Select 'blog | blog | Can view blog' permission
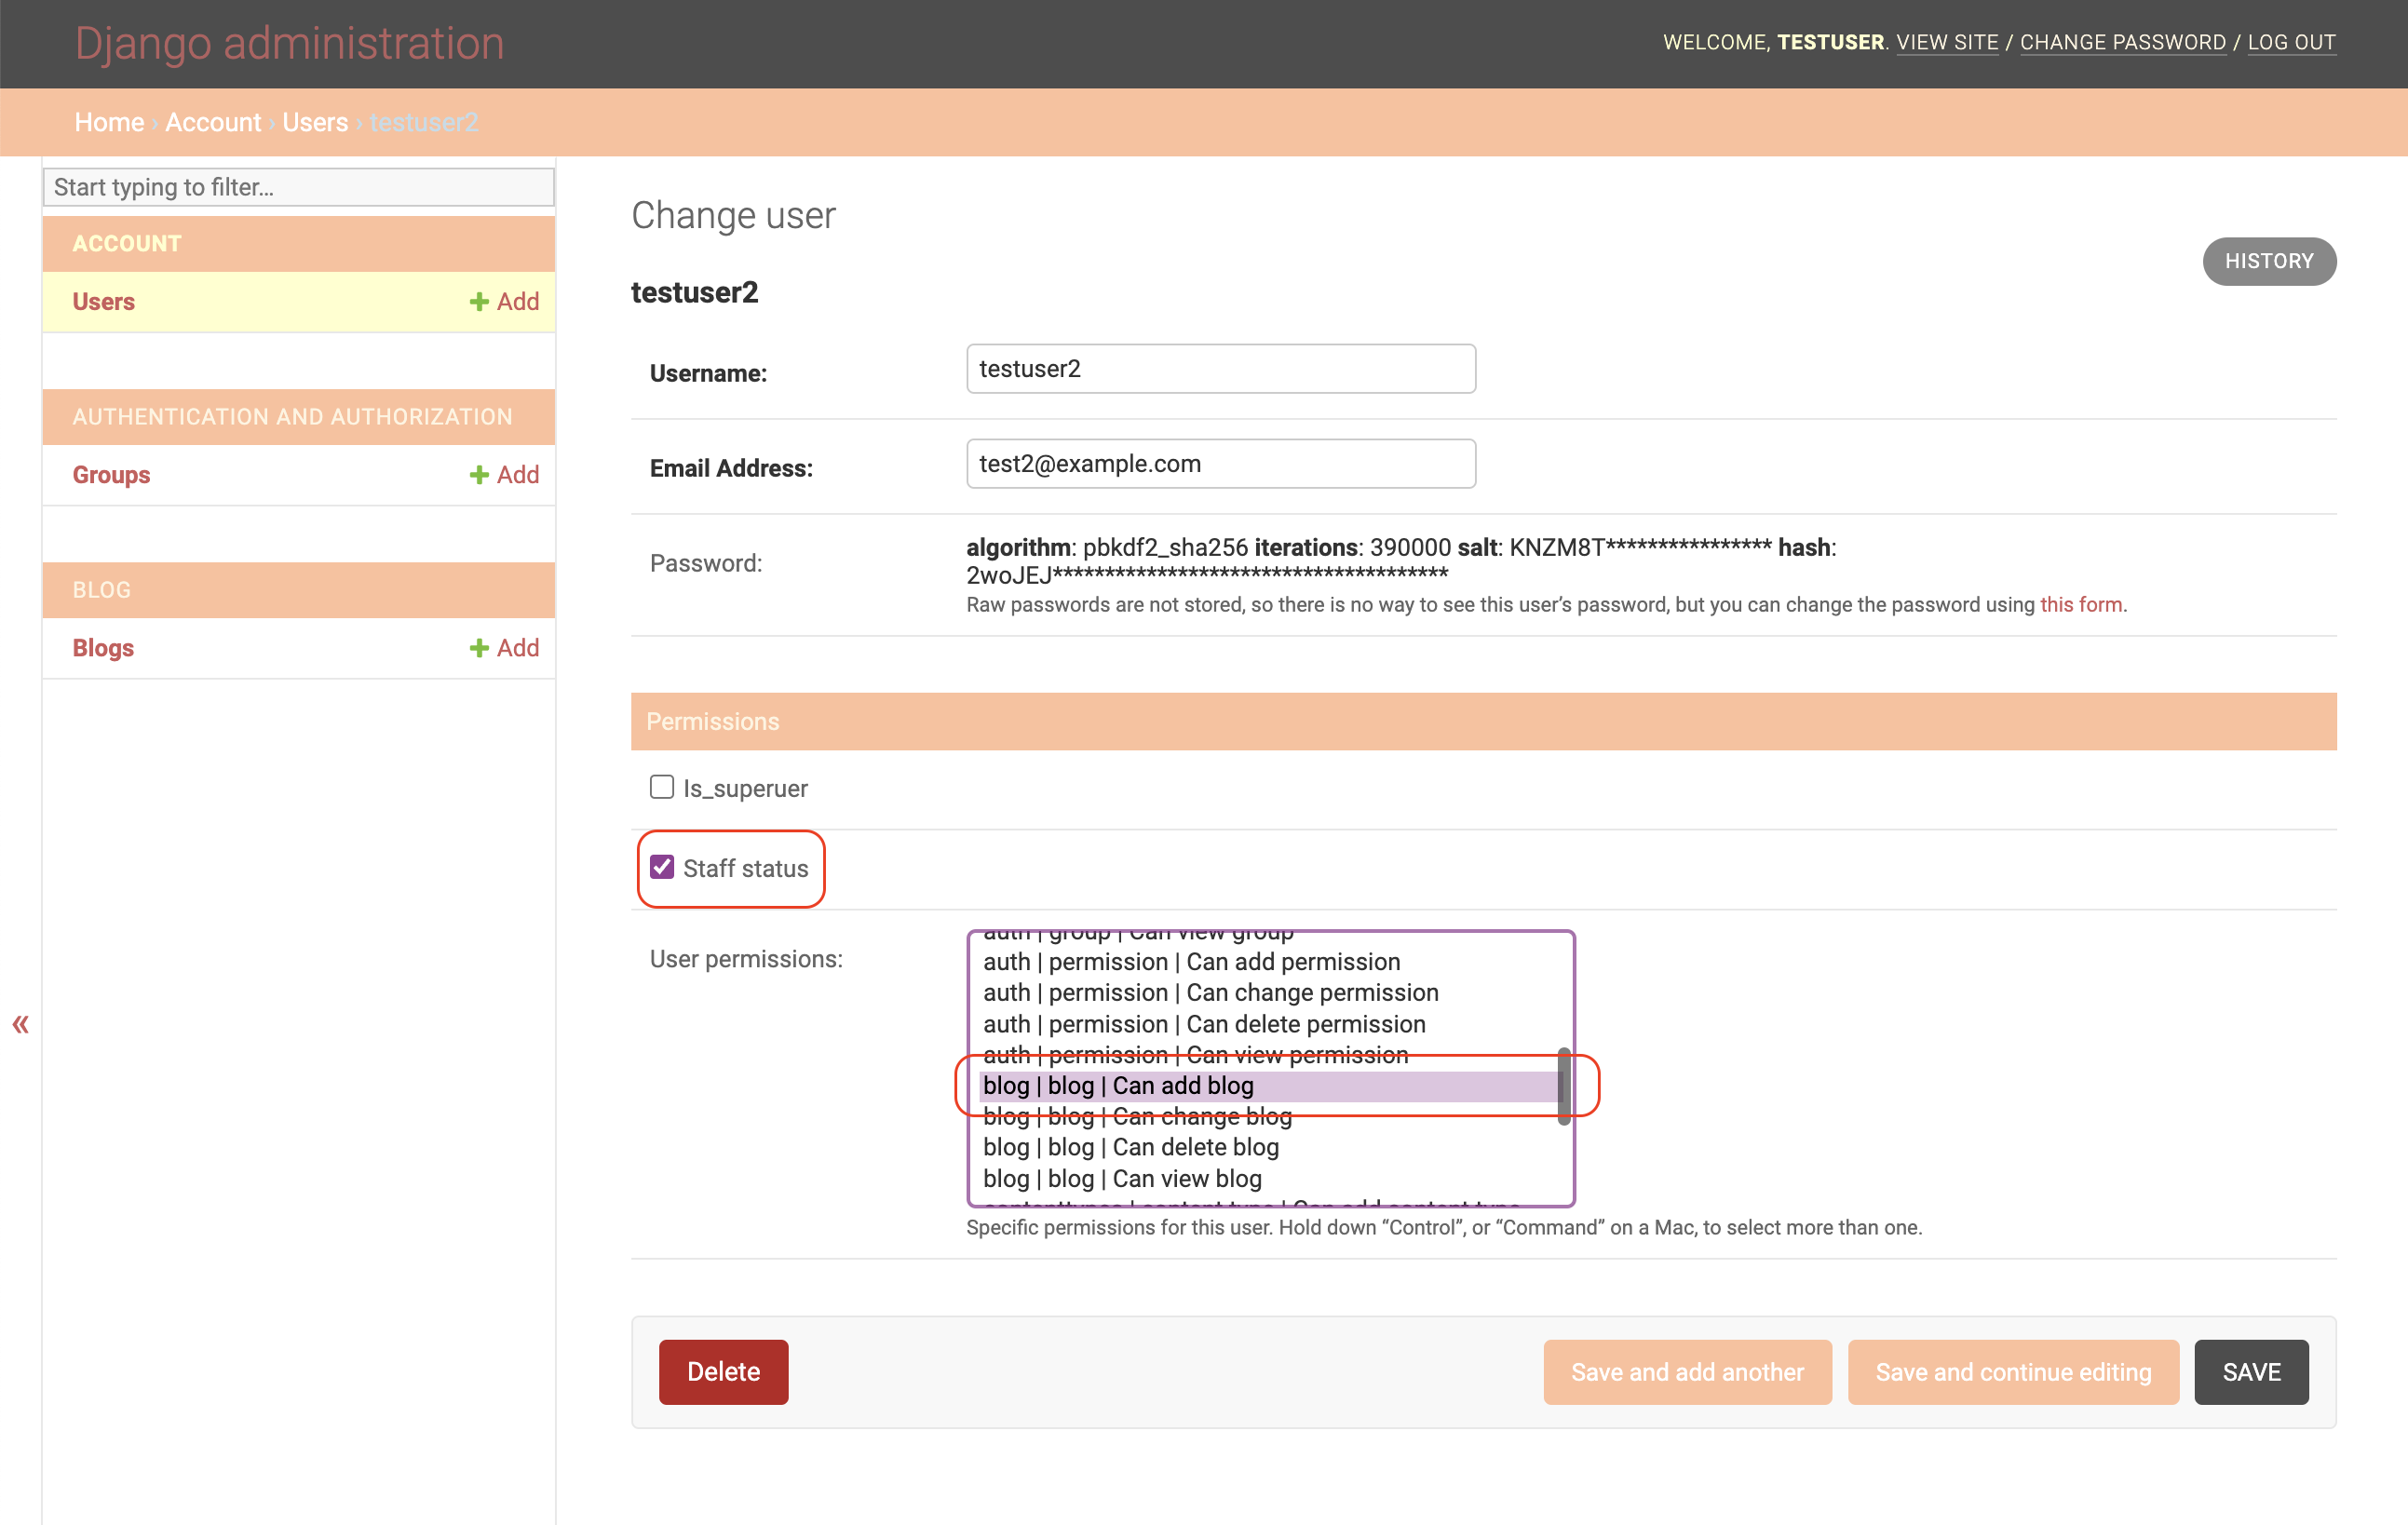This screenshot has width=2408, height=1525. click(x=1122, y=1178)
